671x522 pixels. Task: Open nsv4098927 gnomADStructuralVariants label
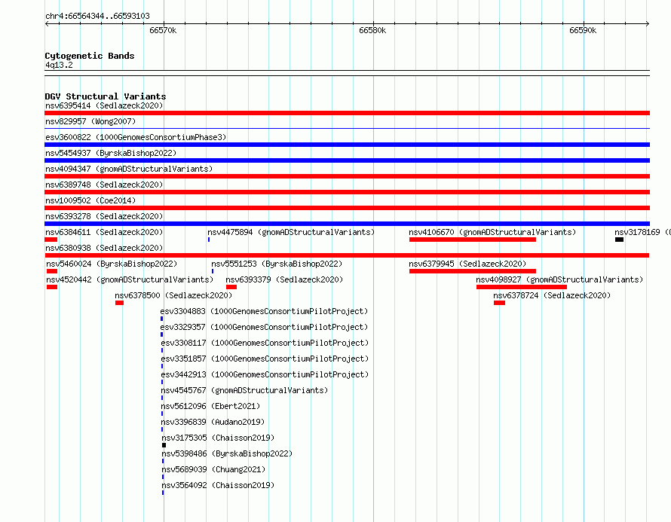pyautogui.click(x=559, y=279)
